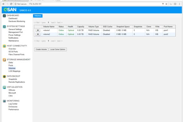Click the Storage Management section icon
This screenshot has width=183, height=122.
click(x=4, y=60)
